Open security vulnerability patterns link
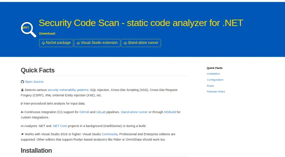 pyautogui.click(x=68, y=90)
